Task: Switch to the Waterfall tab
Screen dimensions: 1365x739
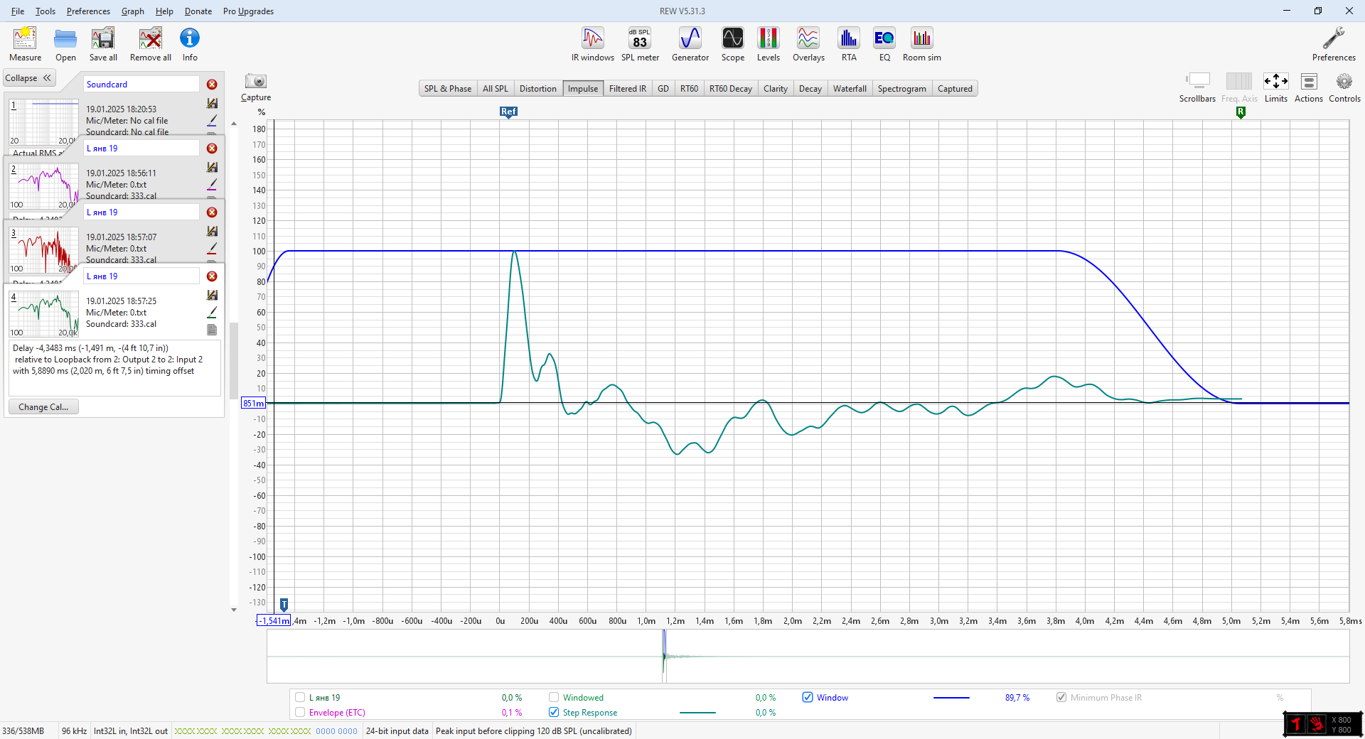Action: [x=850, y=89]
